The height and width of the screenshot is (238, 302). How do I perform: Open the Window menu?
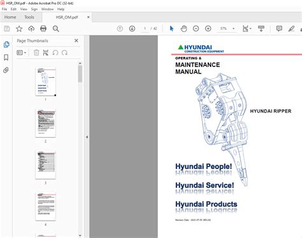pyautogui.click(x=47, y=9)
